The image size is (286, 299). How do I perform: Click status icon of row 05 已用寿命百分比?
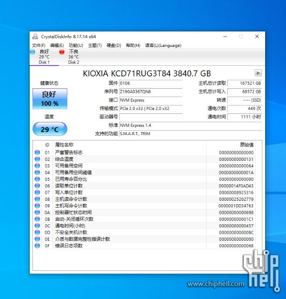click(37, 179)
